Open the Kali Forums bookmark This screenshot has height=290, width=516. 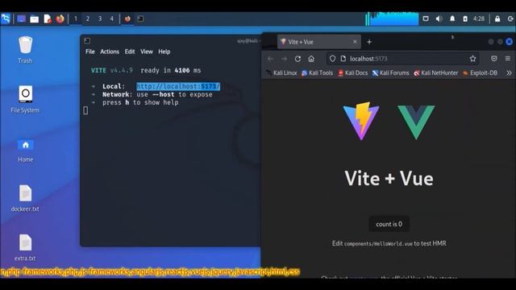[390, 73]
